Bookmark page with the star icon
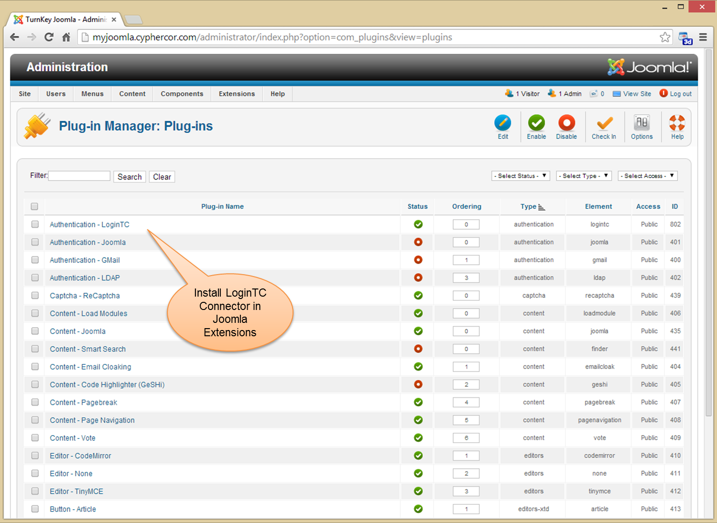The image size is (717, 523). [x=664, y=37]
